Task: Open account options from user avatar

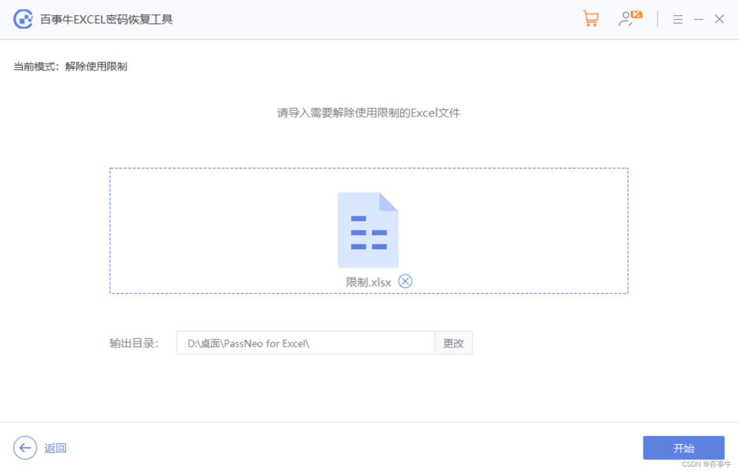Action: click(626, 20)
